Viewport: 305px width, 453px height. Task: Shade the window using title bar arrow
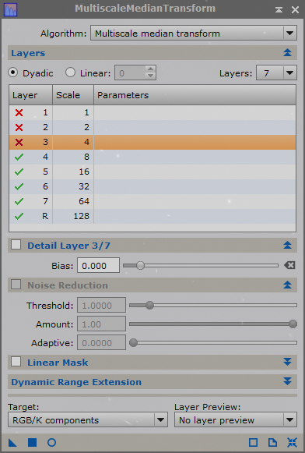pos(279,10)
